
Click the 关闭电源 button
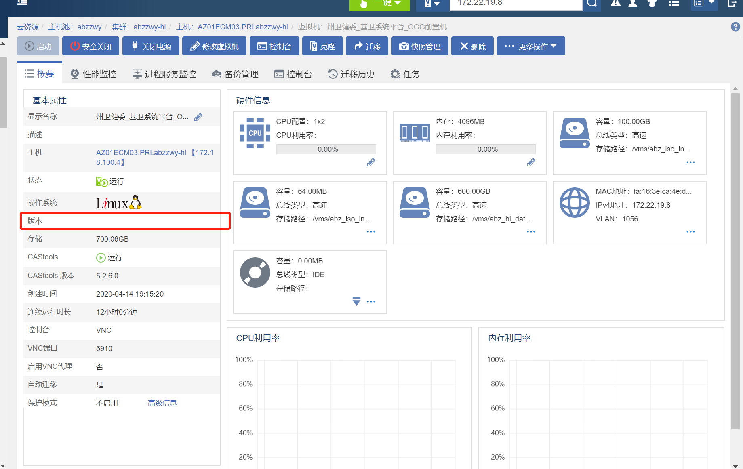click(x=151, y=46)
